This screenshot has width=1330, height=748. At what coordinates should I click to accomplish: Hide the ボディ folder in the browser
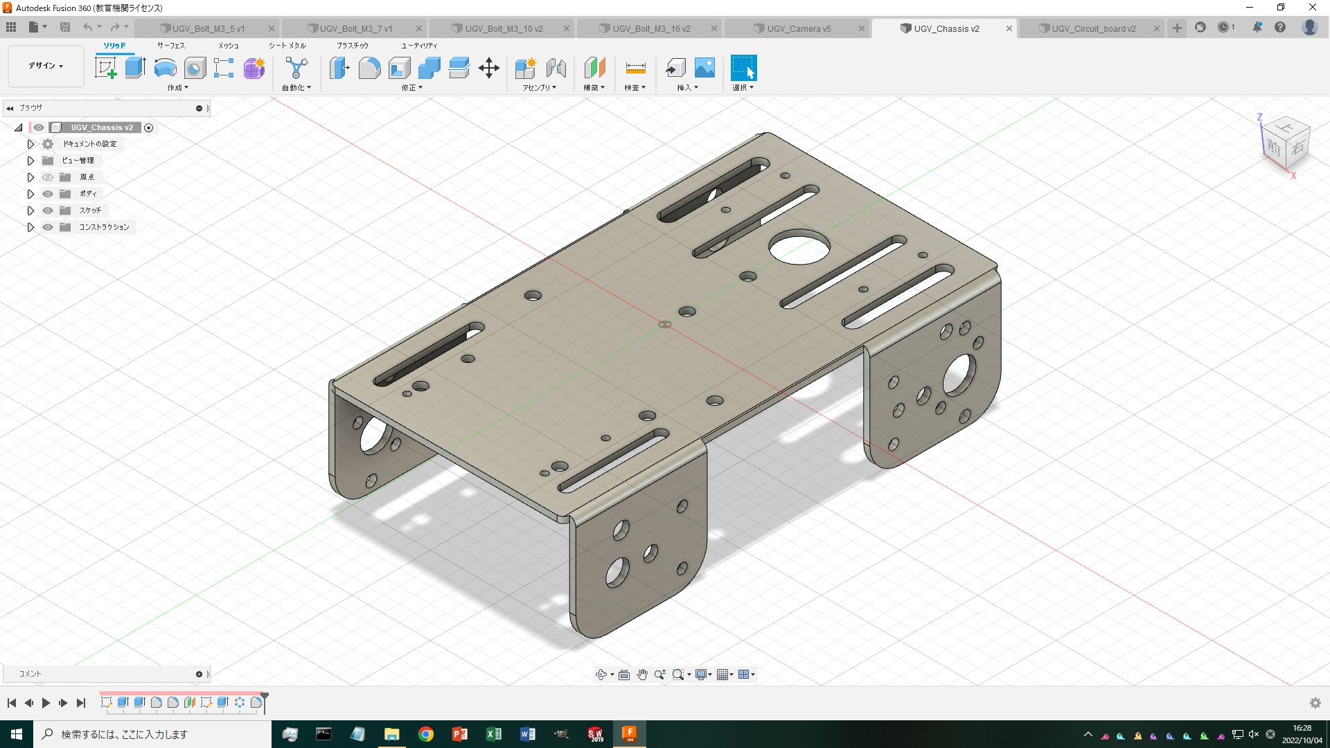pyautogui.click(x=48, y=193)
